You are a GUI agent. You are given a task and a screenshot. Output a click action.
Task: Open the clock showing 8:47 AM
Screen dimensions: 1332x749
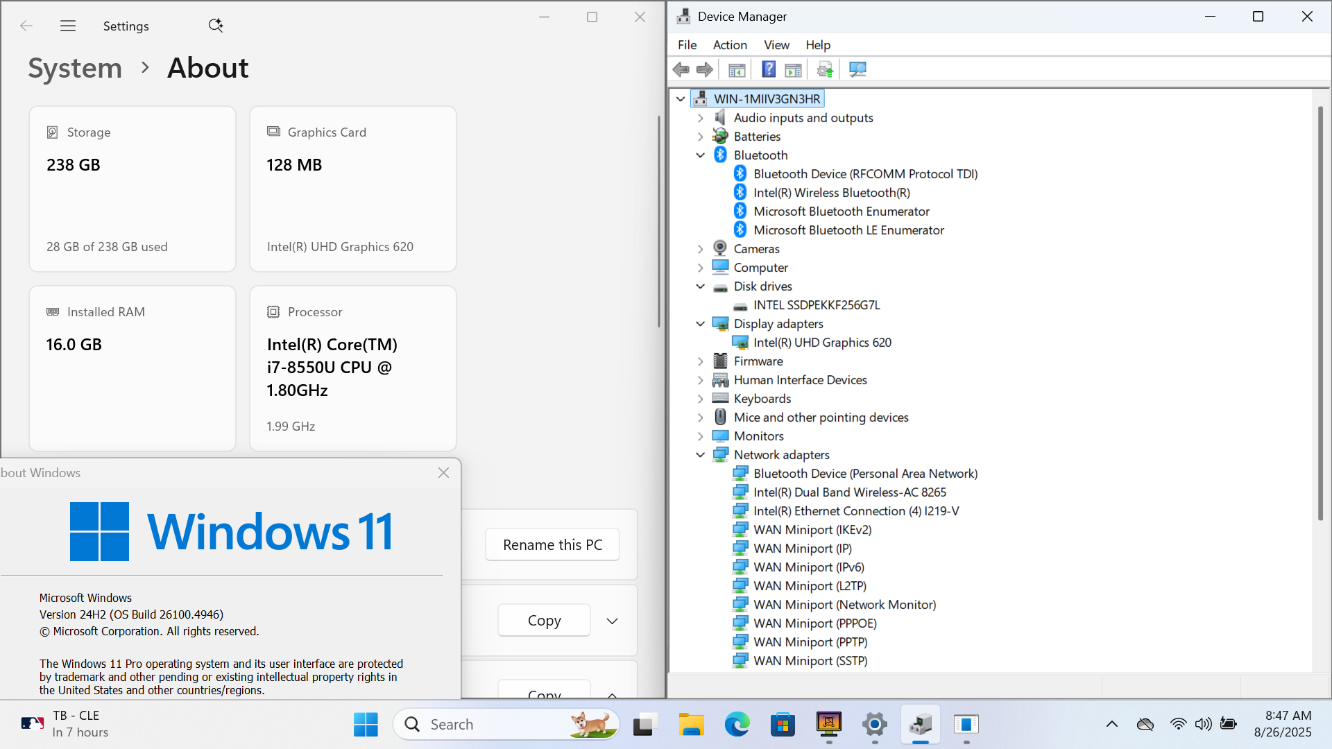click(x=1283, y=724)
